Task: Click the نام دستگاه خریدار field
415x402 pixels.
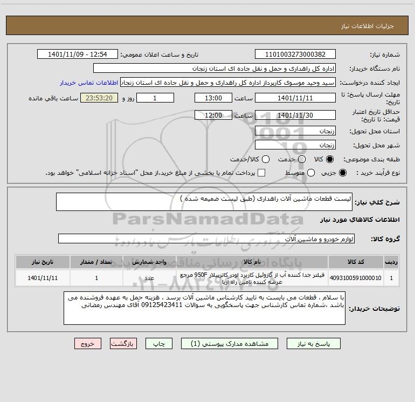Action: tap(215, 68)
